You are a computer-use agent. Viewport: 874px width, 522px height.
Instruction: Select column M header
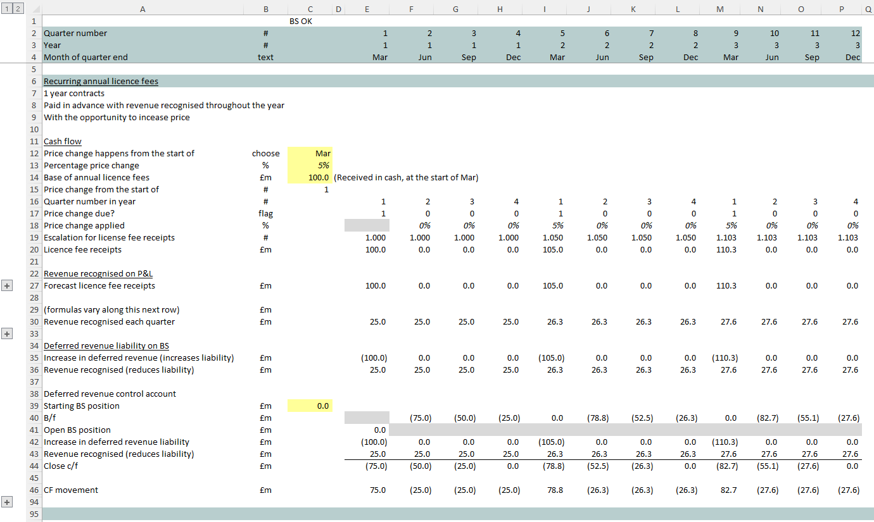tap(719, 9)
